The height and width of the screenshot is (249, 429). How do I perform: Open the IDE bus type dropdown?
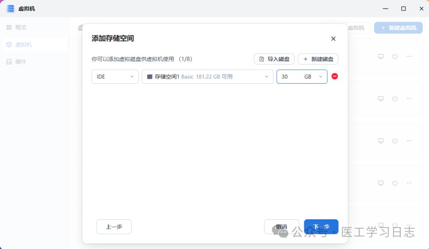point(115,77)
